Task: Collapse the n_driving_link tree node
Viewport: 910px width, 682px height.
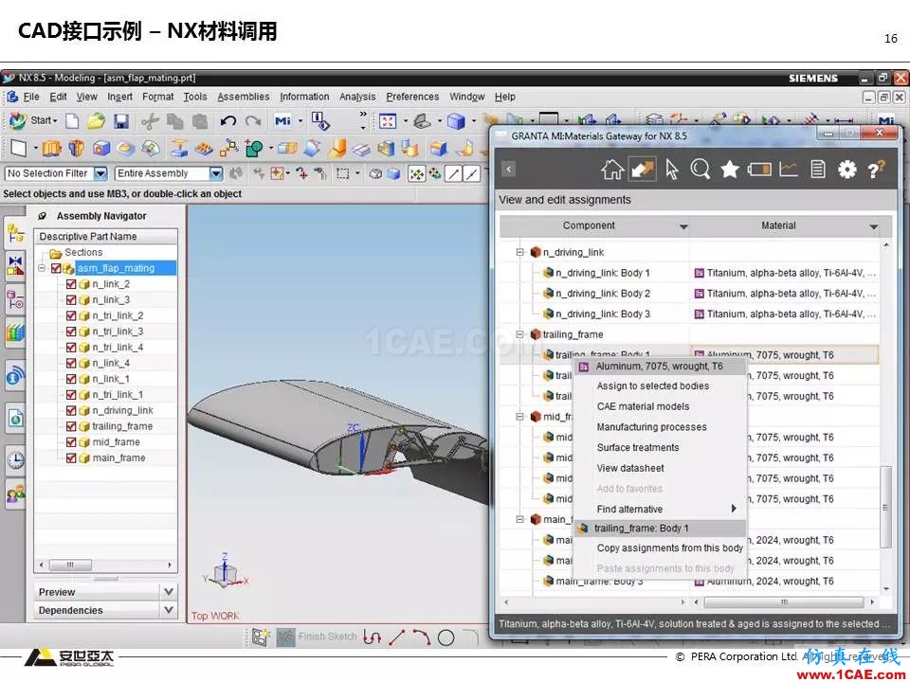Action: (x=520, y=252)
